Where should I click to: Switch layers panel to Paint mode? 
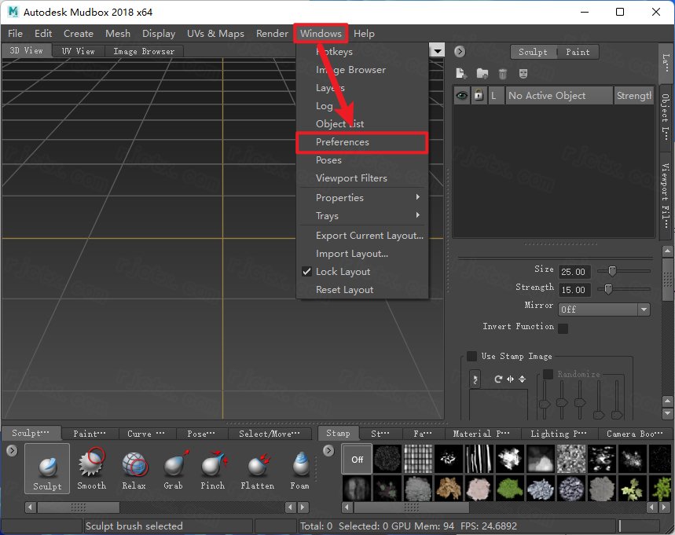coord(578,52)
